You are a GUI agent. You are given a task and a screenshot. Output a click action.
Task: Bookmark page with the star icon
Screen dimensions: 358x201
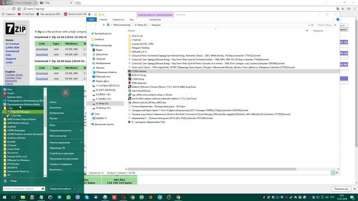343,9
